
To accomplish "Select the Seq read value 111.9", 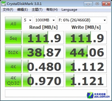I will [43, 38].
